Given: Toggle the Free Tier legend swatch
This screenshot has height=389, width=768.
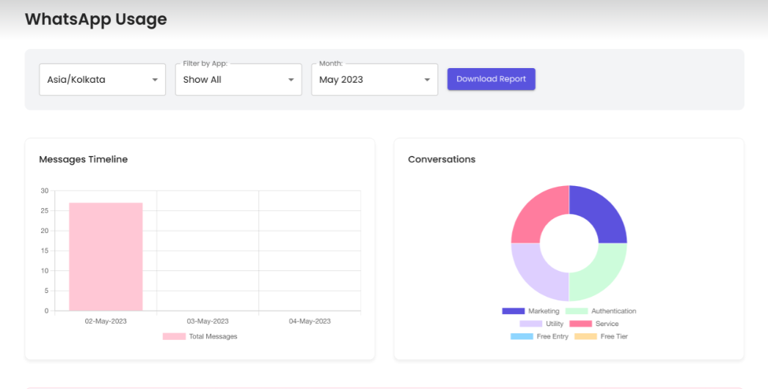Looking at the screenshot, I should click(x=586, y=337).
